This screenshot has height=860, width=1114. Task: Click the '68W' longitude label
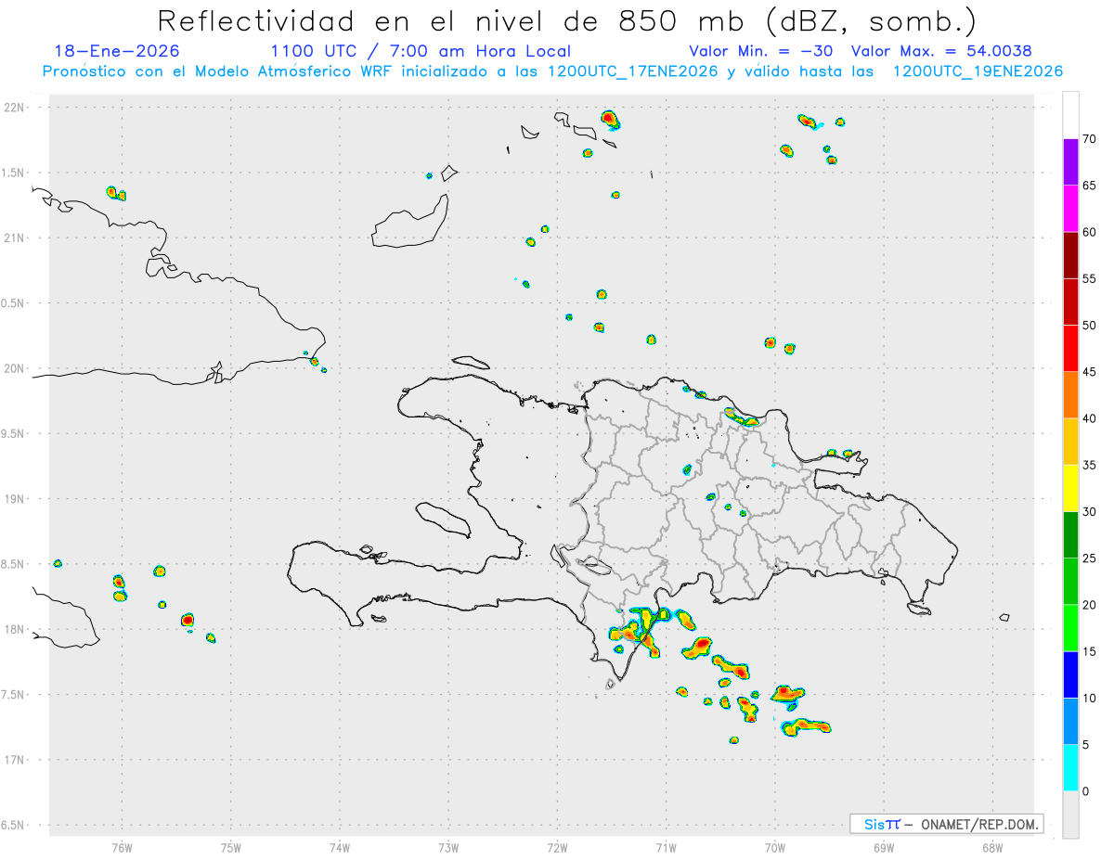[992, 847]
